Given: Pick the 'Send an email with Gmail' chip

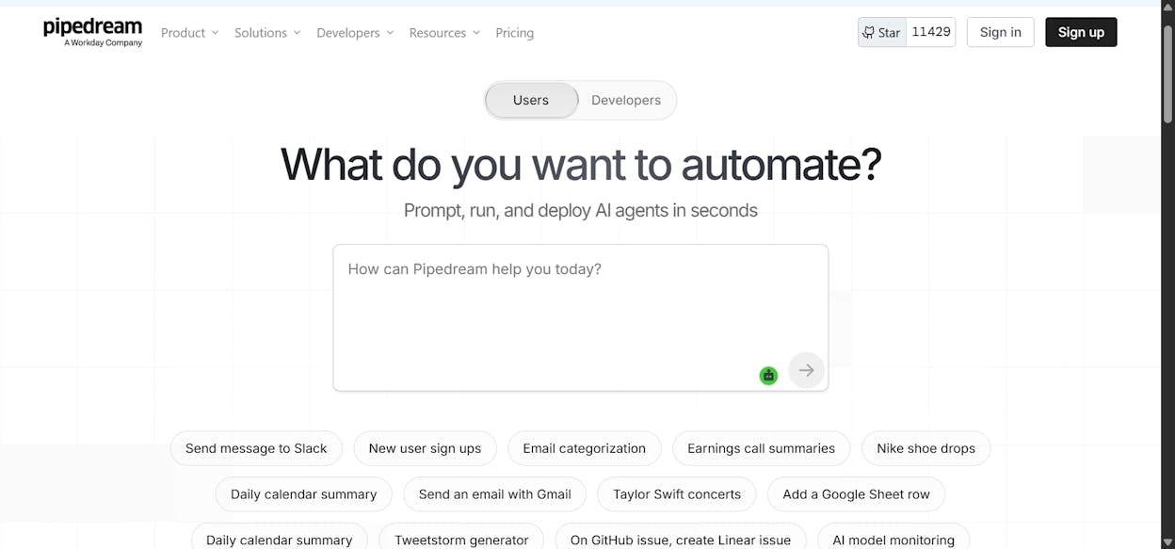Looking at the screenshot, I should coord(494,493).
